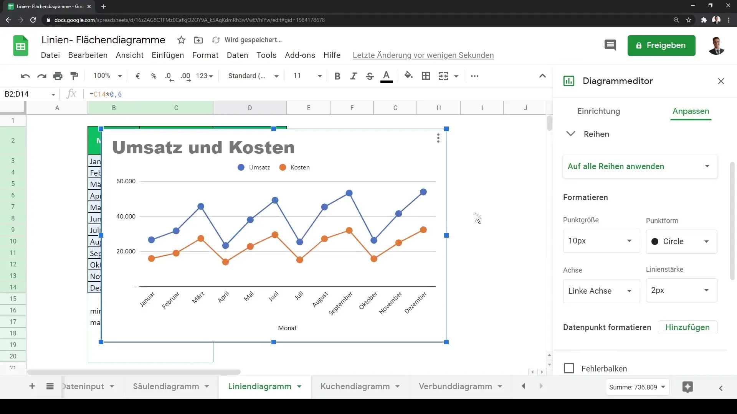
Task: Collapse the menus with up chevron
Action: coord(542,76)
